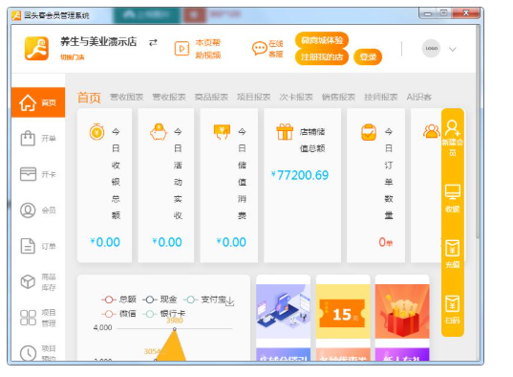Toggle the 总额 series in the chart legend
Image resolution: width=513 pixels, height=377 pixels.
(x=118, y=299)
